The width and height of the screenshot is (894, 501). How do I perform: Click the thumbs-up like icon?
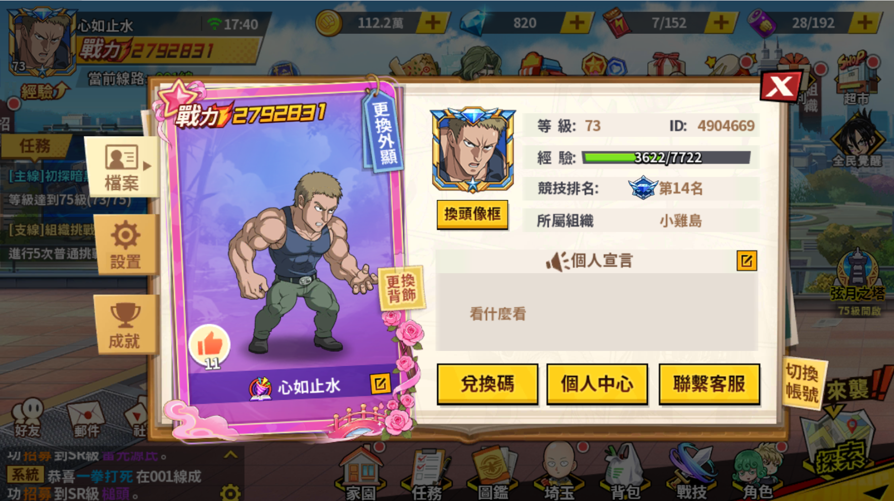[x=210, y=345]
